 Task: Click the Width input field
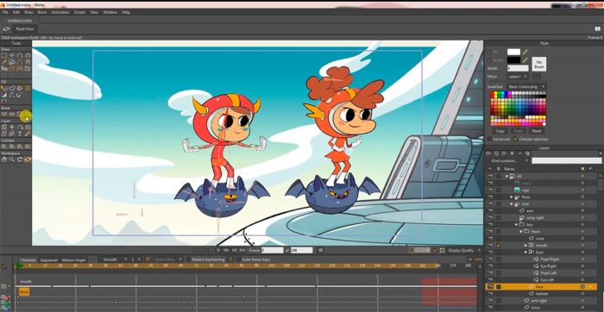[x=518, y=68]
